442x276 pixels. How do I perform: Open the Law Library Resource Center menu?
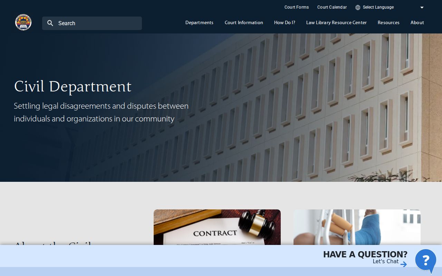[336, 22]
